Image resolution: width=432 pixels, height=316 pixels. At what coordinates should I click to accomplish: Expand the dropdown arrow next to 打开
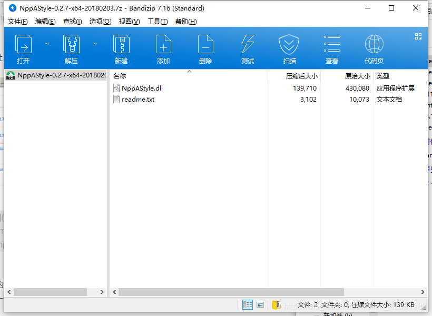tap(47, 44)
